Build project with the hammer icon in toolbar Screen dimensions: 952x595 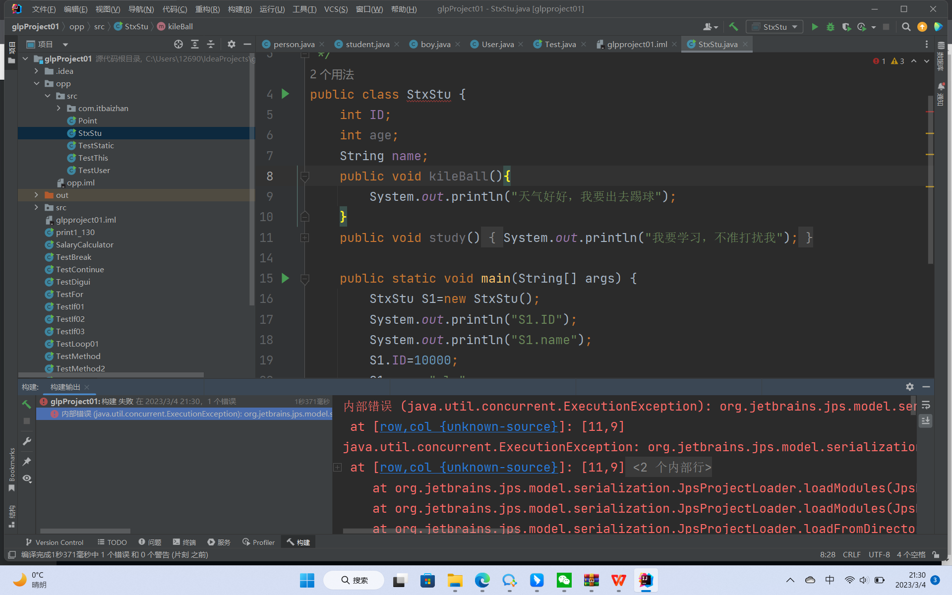point(733,27)
